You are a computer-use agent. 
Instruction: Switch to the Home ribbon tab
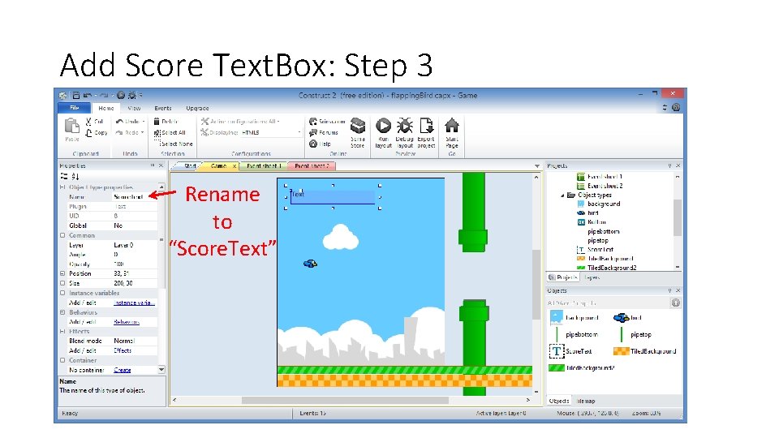pos(105,108)
